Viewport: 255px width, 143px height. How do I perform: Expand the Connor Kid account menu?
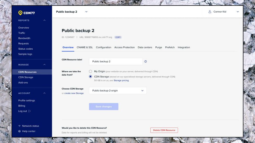pyautogui.click(x=238, y=12)
